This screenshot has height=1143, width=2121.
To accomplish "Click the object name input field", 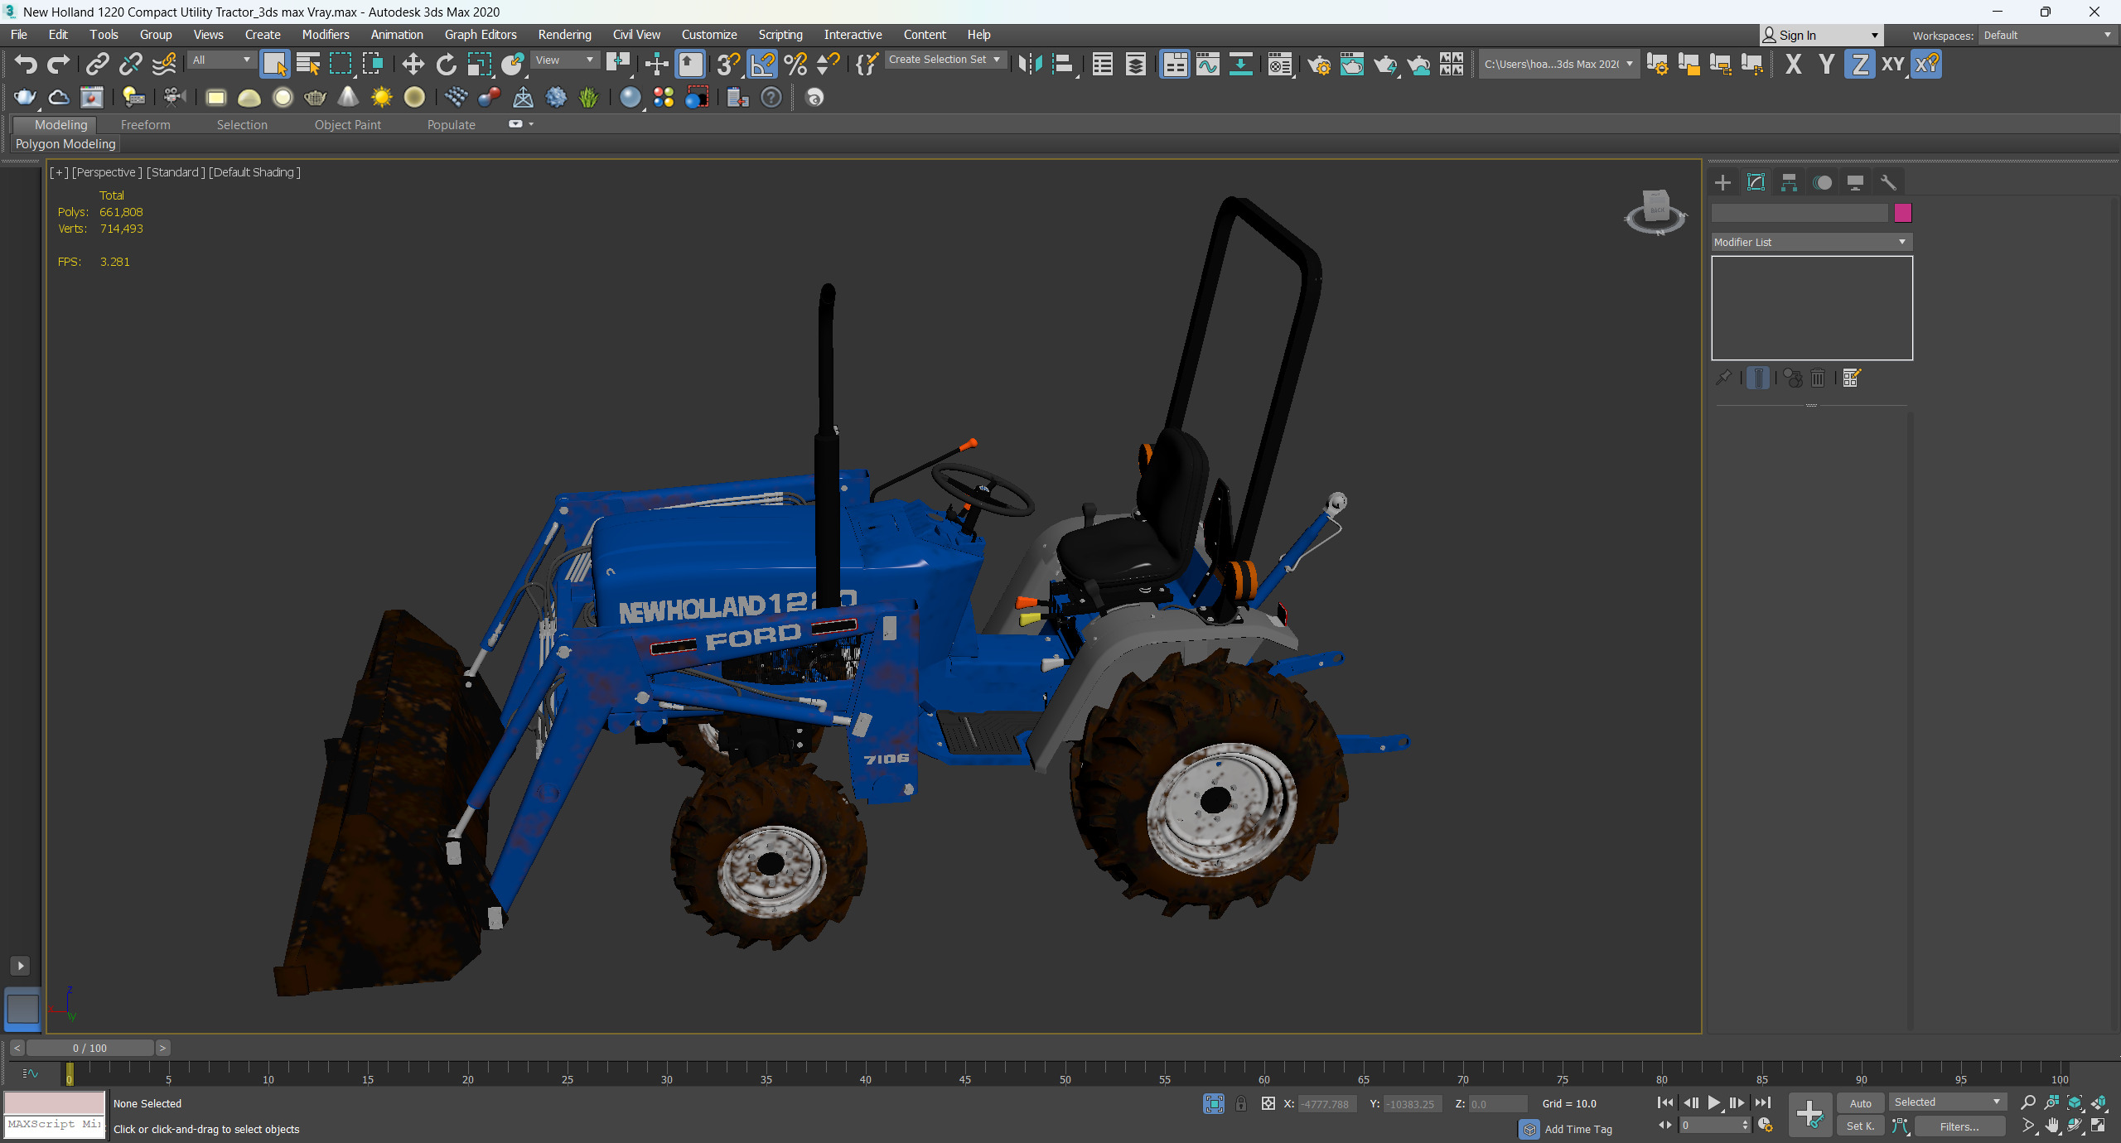I will [1800, 213].
